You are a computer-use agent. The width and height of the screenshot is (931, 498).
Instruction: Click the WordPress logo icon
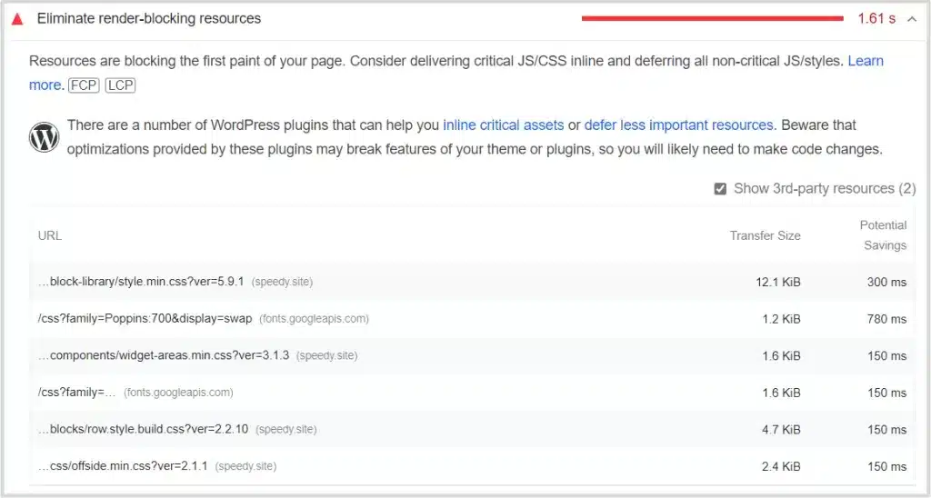(x=44, y=138)
